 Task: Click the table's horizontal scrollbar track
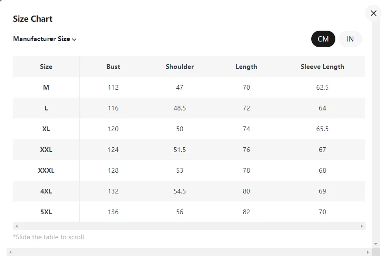click(x=189, y=226)
